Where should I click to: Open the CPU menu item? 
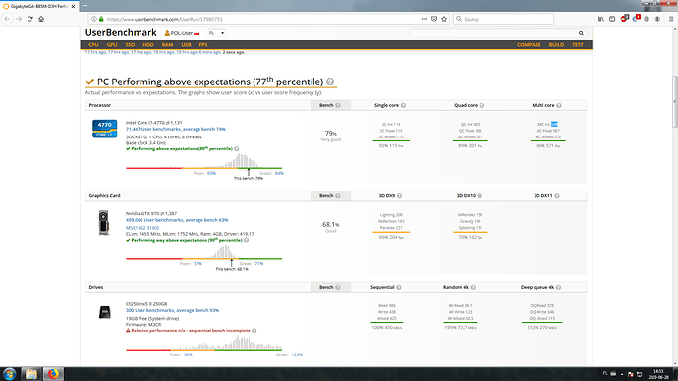93,45
